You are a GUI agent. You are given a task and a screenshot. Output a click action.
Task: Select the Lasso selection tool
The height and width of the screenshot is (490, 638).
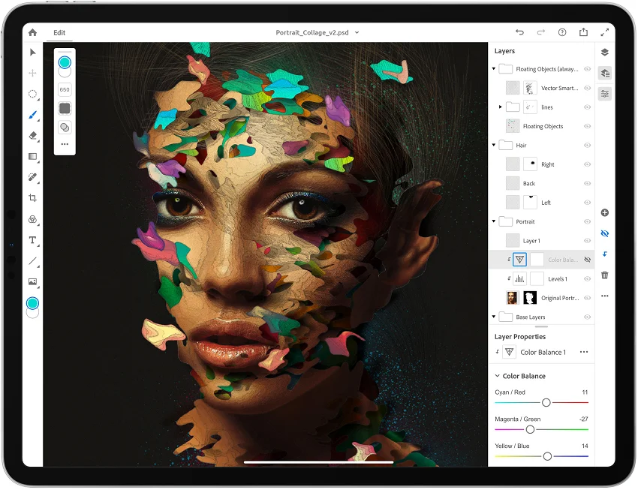(x=32, y=94)
